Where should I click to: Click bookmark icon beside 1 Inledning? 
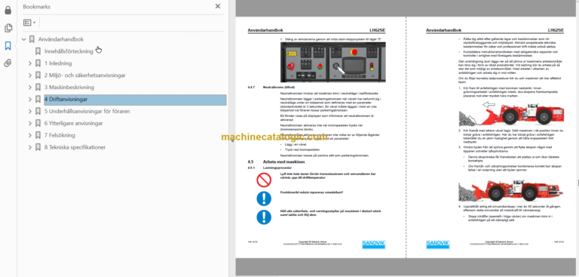click(38, 63)
